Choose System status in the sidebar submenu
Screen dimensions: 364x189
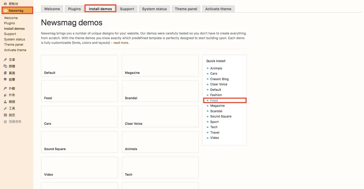coord(15,39)
